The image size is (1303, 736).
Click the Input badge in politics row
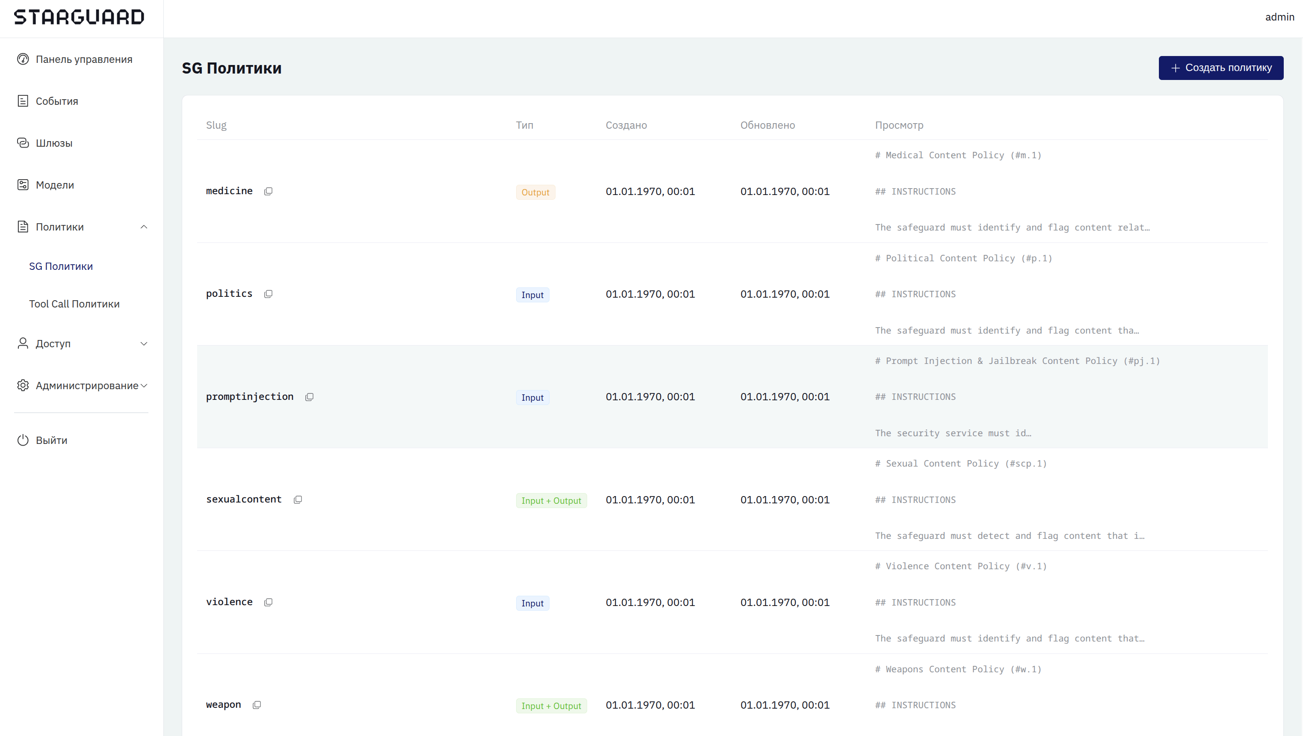(532, 295)
